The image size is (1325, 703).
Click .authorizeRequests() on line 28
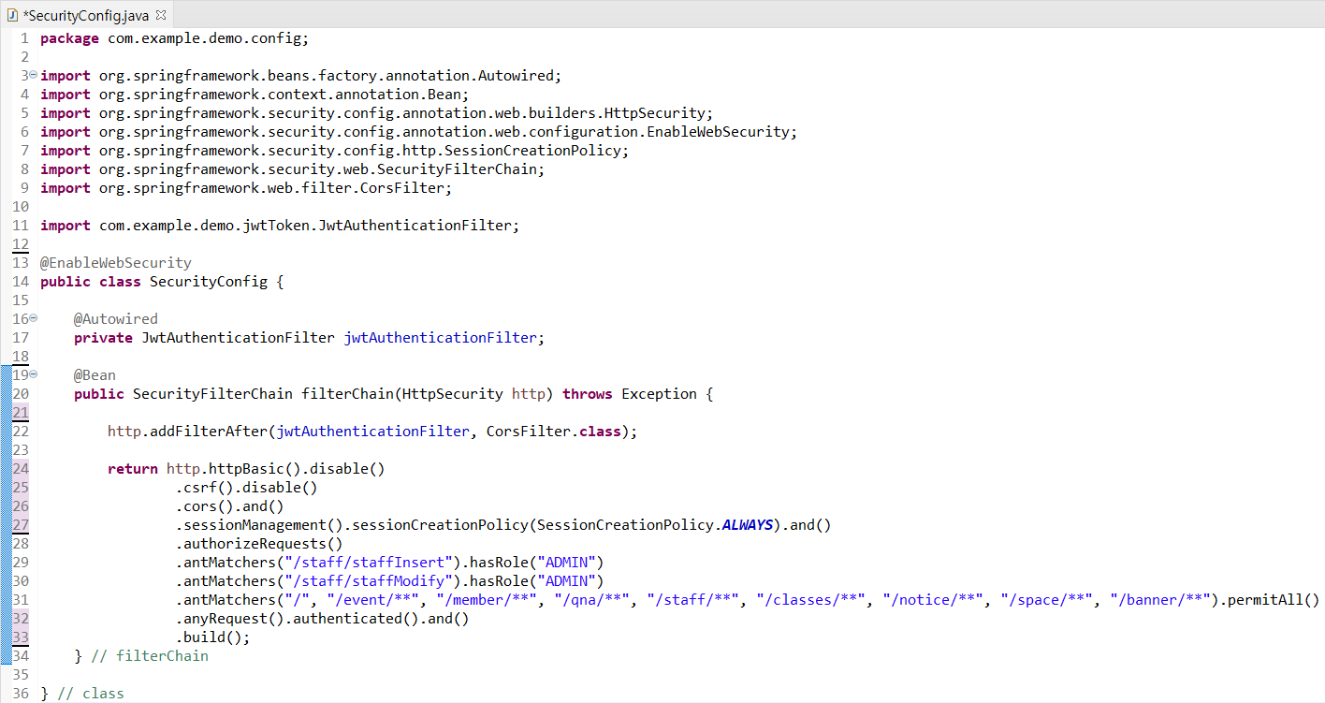pyautogui.click(x=259, y=544)
